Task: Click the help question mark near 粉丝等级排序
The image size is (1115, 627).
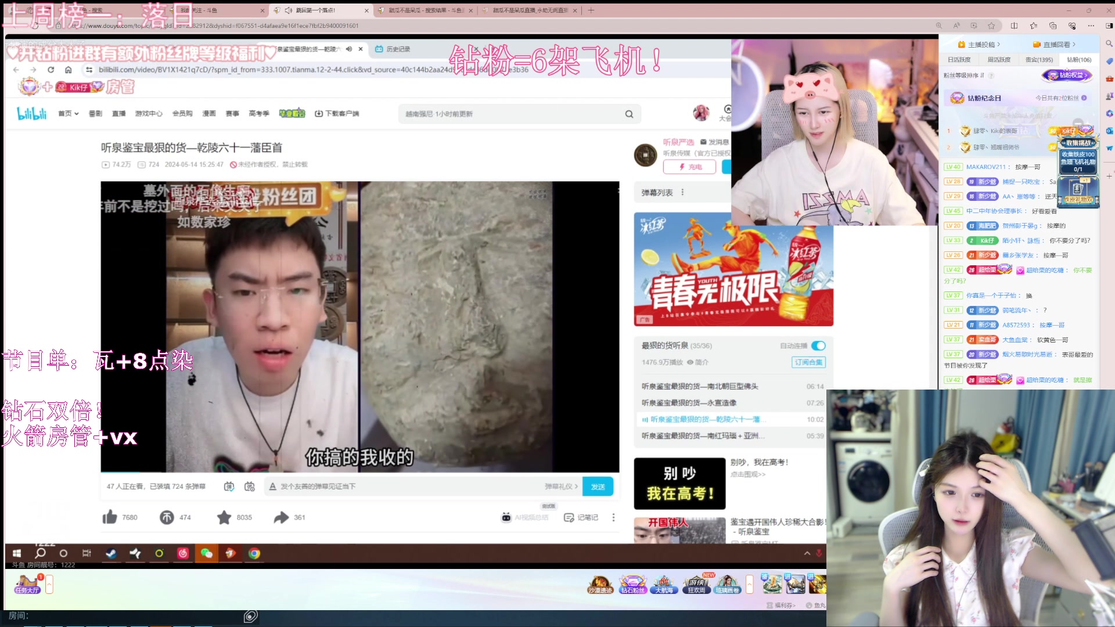Action: 991,75
